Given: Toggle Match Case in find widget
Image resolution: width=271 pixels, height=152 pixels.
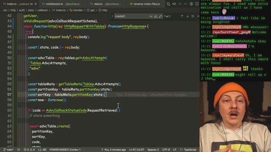Looking at the screenshot, I should (151, 16).
